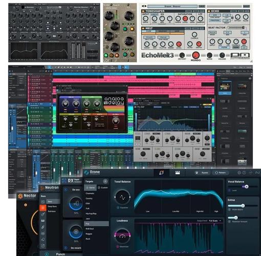Image resolution: width=261 pixels, height=256 pixels.
Task: Click the highlighted orange Neutron instrument icon
Action: [x=43, y=208]
